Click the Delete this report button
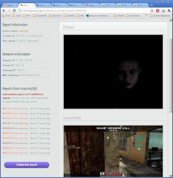173x178 pixels. pos(27,165)
